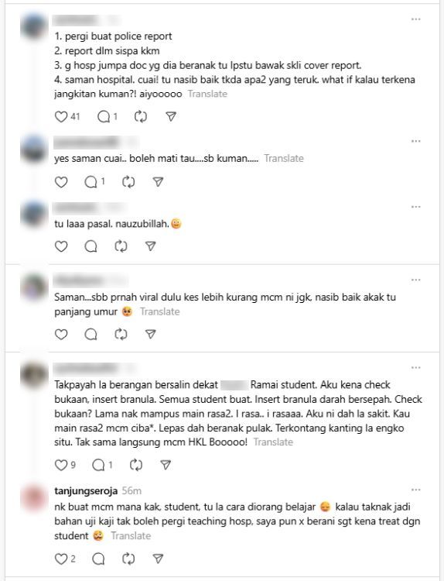
Task: Open more options for the police report comment
Action: 416,19
